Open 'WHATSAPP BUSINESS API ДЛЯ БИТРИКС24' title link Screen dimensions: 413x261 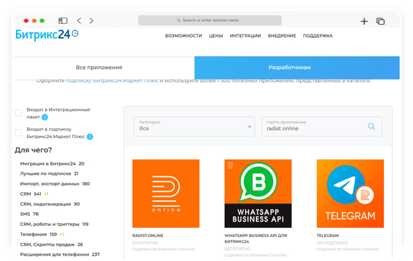pyautogui.click(x=255, y=239)
